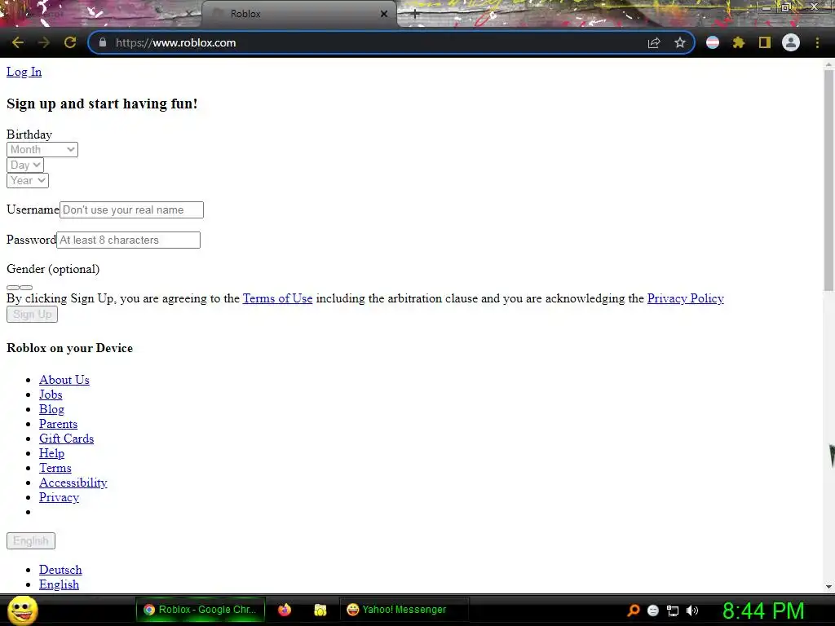
Task: Open the Extensions puzzle-piece menu
Action: click(738, 42)
